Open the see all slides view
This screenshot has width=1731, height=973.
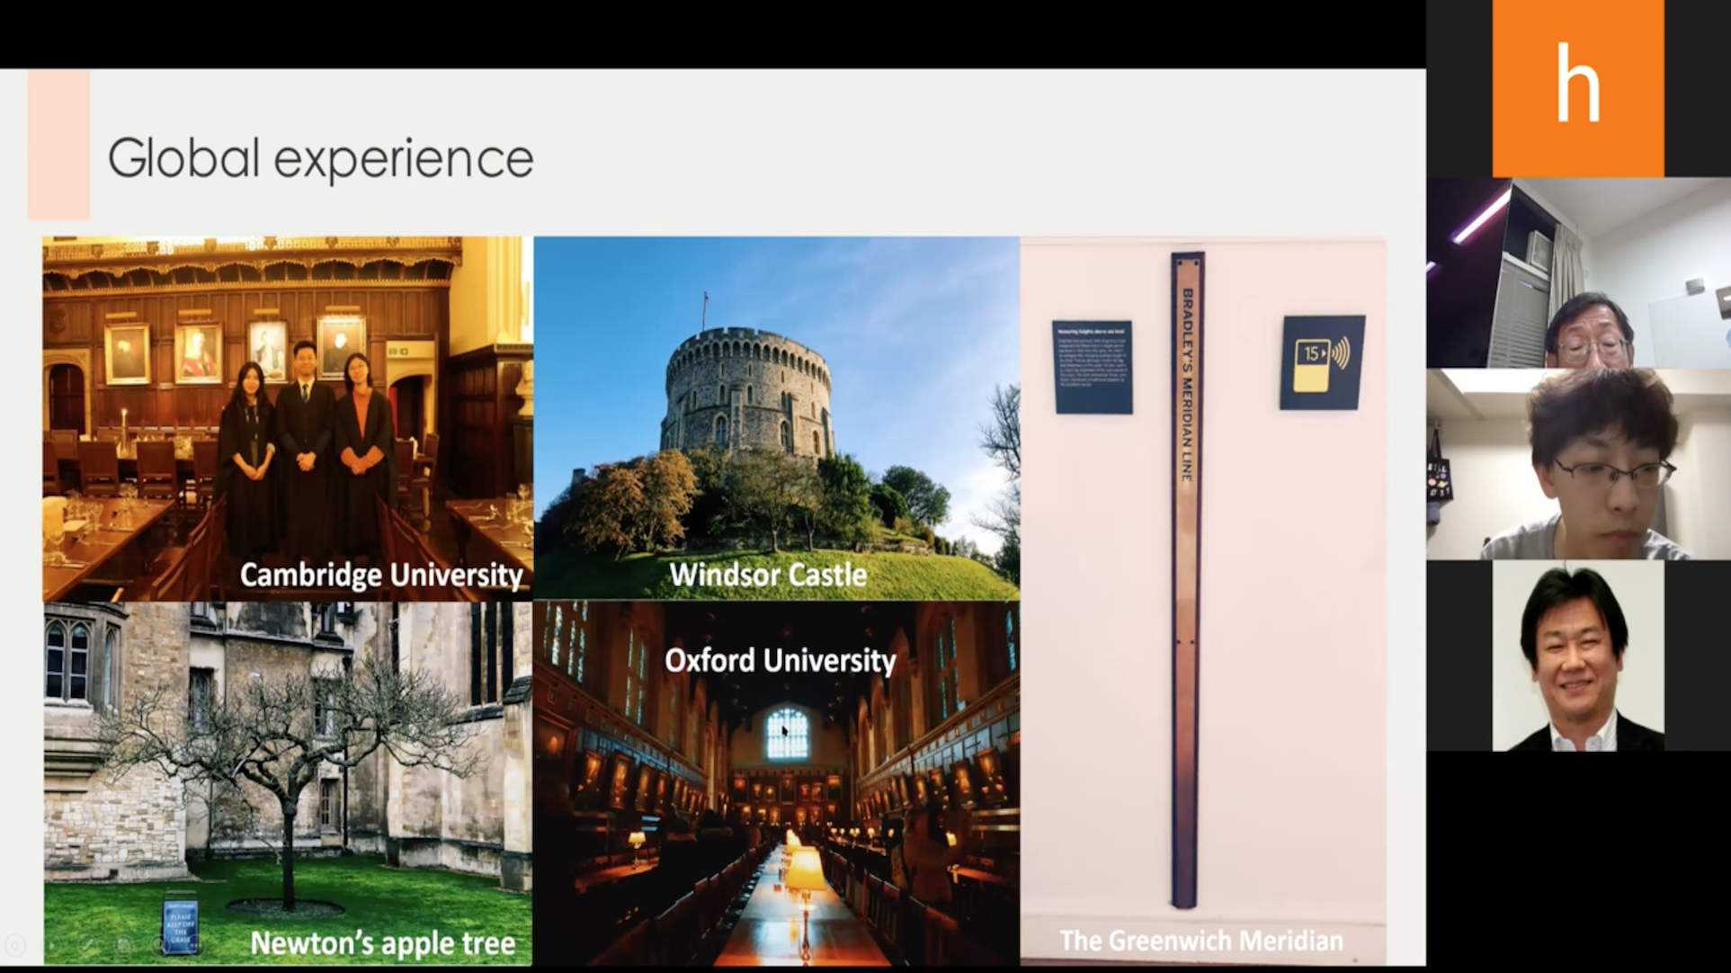point(123,945)
